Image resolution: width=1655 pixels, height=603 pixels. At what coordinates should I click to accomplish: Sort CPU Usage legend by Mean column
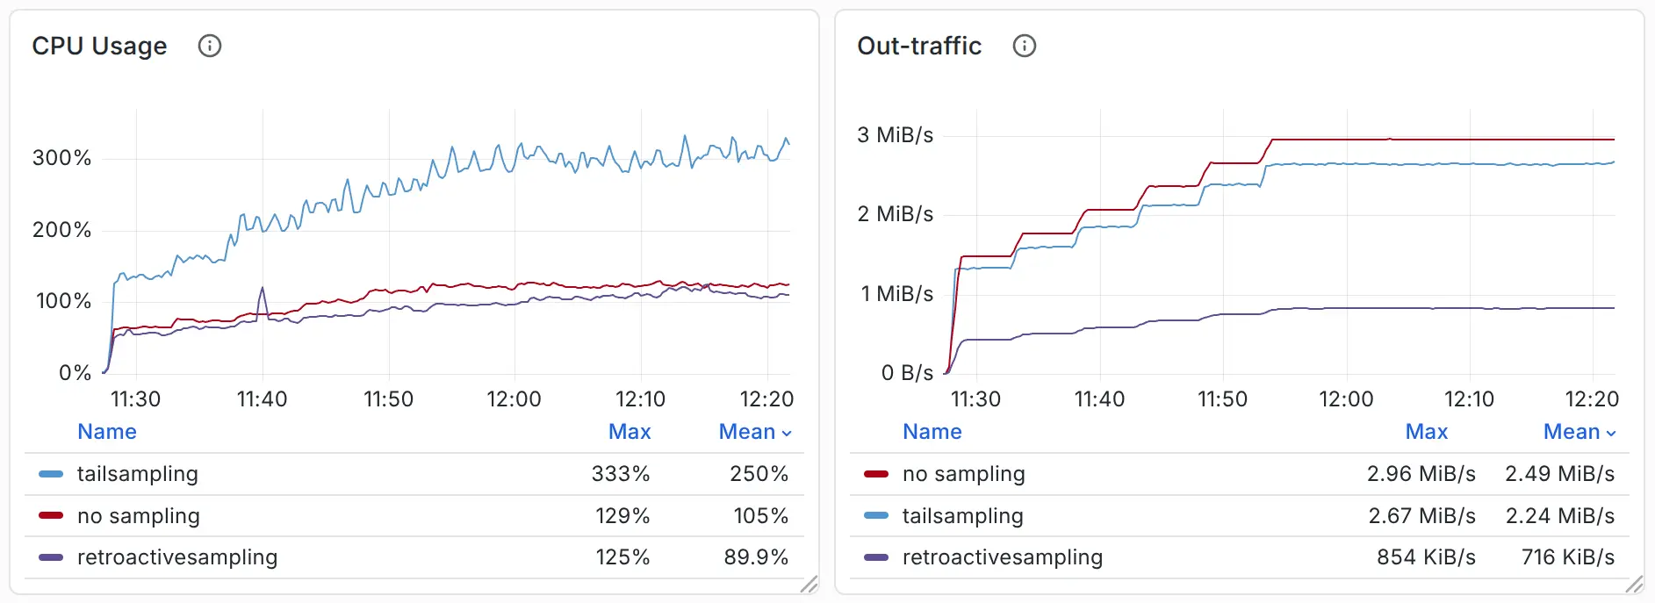746,432
